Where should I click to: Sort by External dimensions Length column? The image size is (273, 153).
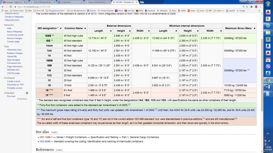[110, 31]
